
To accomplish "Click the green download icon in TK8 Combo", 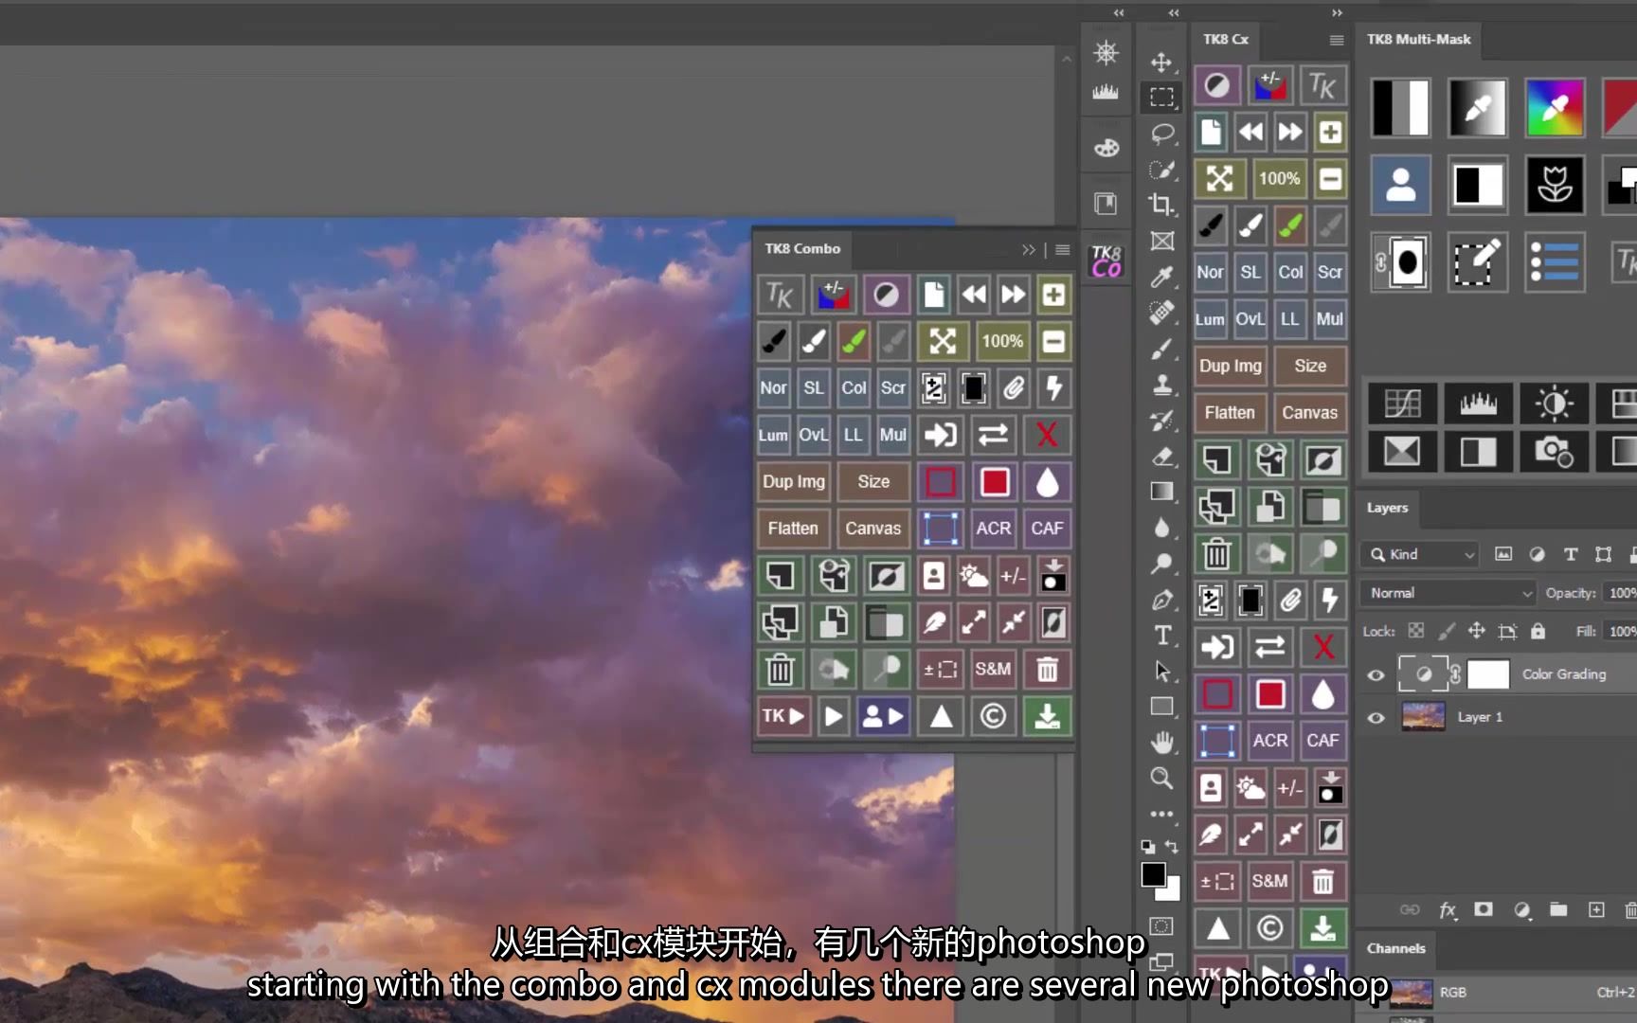I will (x=1047, y=716).
